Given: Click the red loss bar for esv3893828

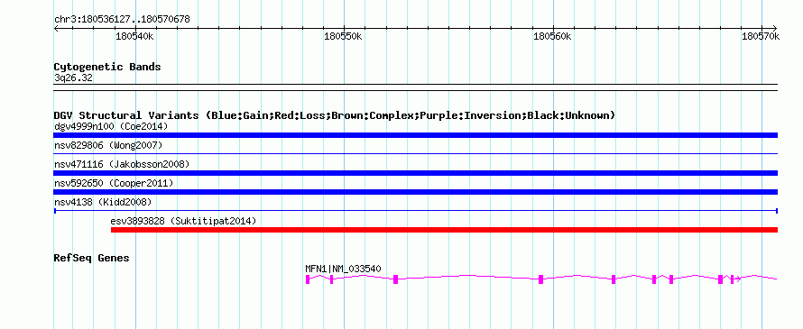Looking at the screenshot, I should (x=444, y=230).
